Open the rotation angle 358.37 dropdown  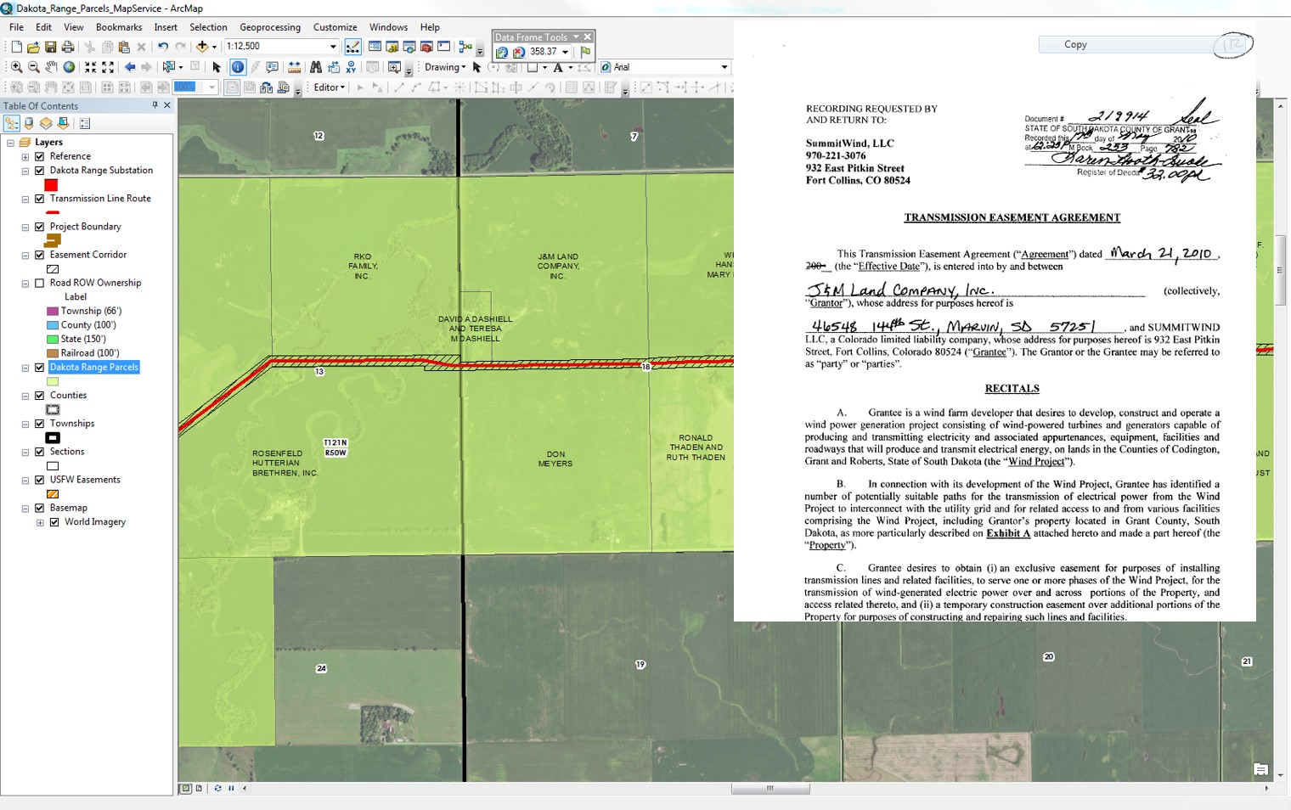[x=565, y=53]
